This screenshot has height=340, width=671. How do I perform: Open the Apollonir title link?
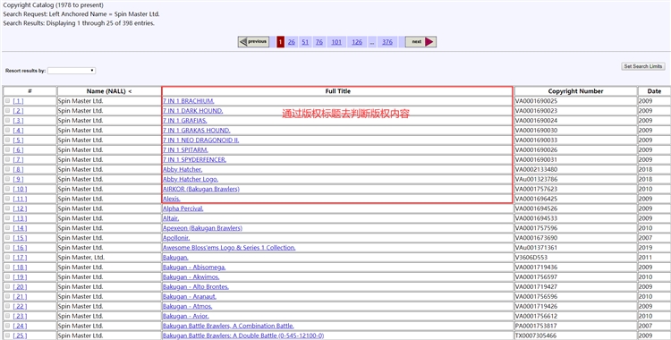coord(176,238)
